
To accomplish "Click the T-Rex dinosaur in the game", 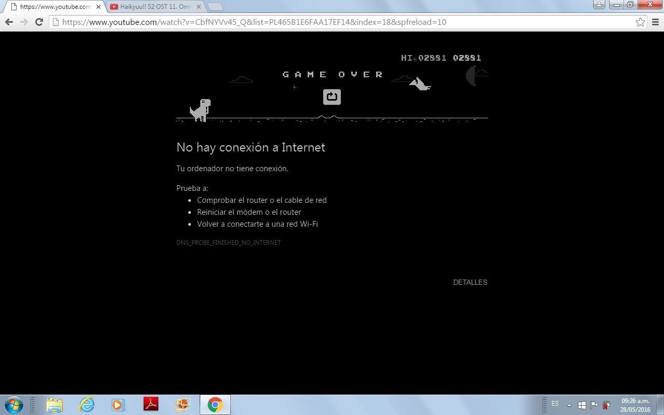I will click(200, 110).
